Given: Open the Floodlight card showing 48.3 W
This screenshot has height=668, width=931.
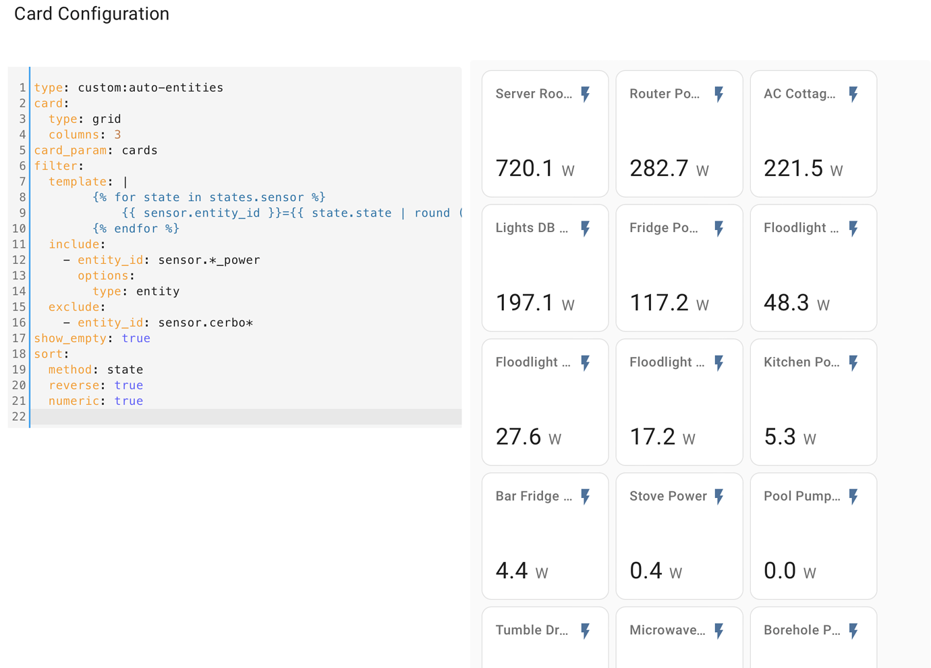Looking at the screenshot, I should click(x=813, y=268).
